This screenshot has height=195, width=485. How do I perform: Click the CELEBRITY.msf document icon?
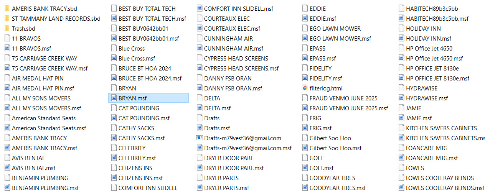pos(114,158)
